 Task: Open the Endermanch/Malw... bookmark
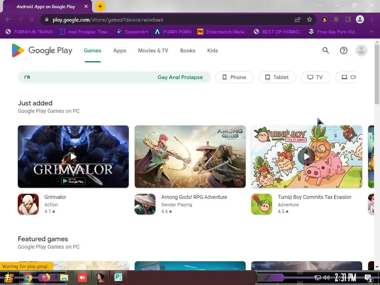(223, 32)
